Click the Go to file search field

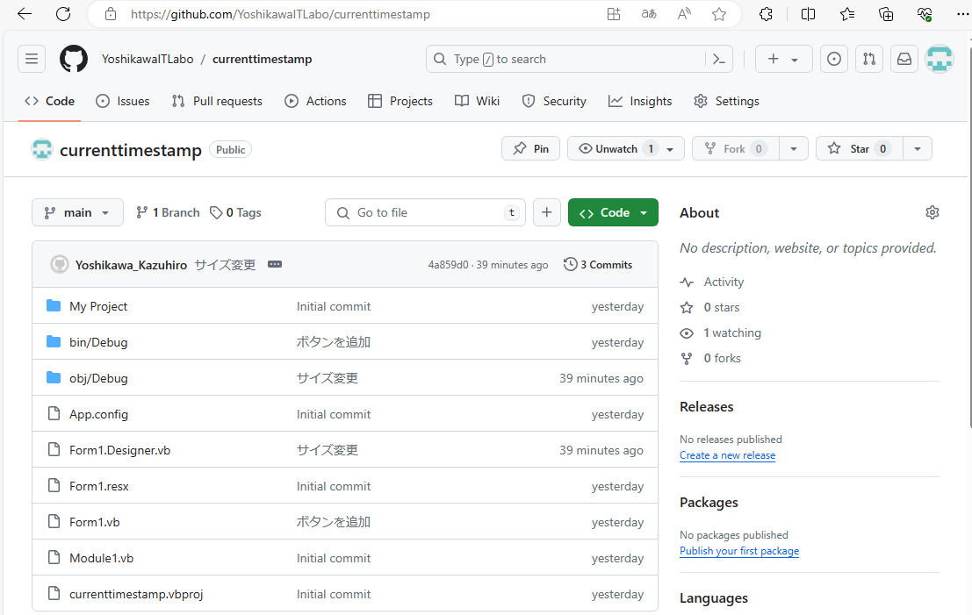point(426,212)
